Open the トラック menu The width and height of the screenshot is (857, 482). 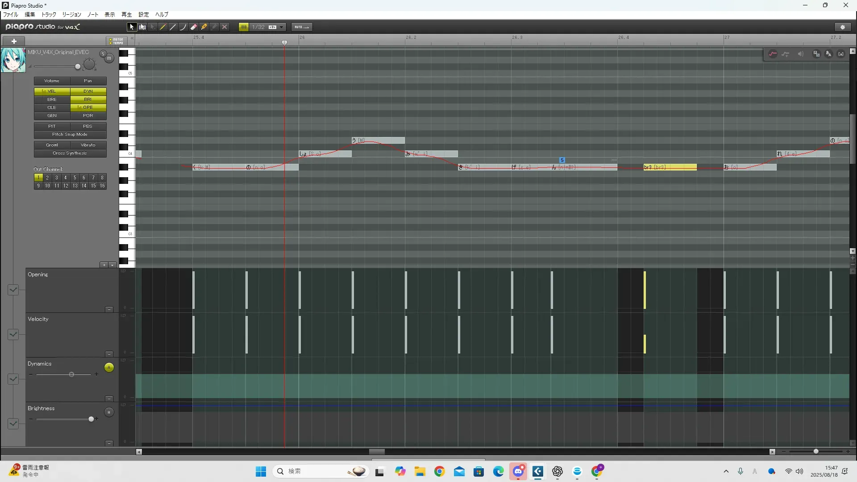[49, 15]
